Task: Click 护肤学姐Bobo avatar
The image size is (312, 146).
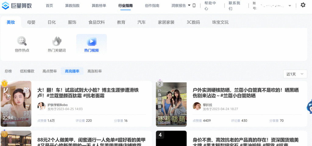Action: (x=41, y=106)
